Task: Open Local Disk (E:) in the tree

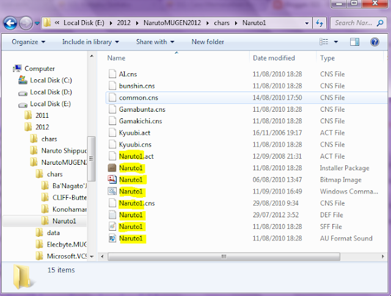Action: point(50,104)
